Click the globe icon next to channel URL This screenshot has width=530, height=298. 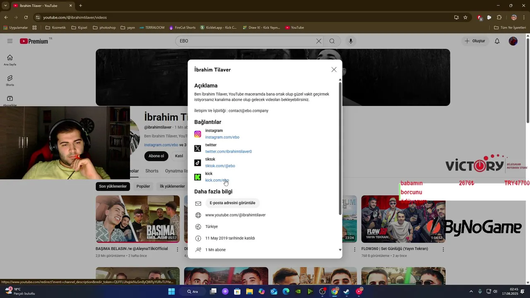[x=198, y=215]
